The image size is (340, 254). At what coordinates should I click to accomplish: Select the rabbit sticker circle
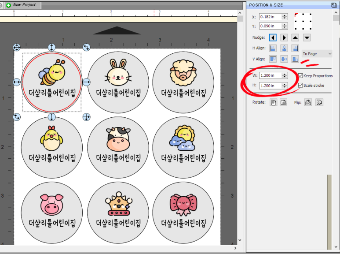click(118, 82)
